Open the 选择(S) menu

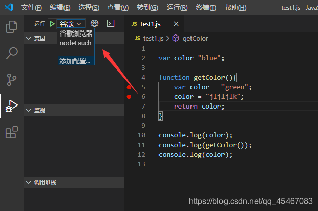point(89,8)
